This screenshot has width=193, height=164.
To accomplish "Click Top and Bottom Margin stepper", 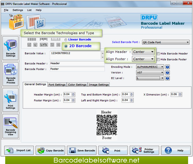I will tap(132, 94).
